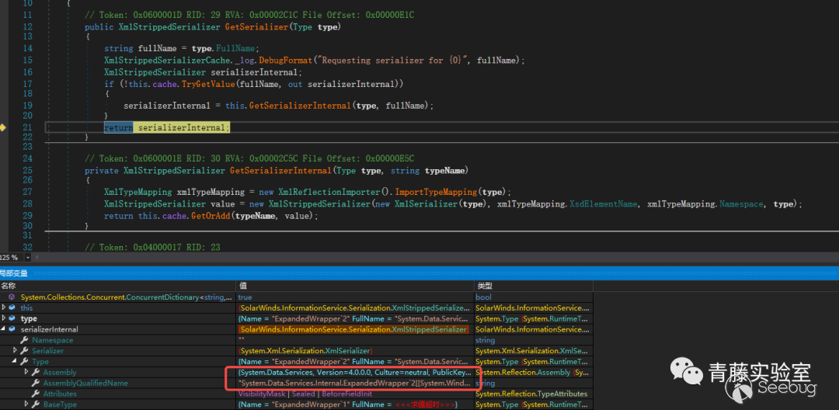Screen dimensions: 839x410
Task: Click the cube icon beside the 'this' variable
Action: (12, 308)
